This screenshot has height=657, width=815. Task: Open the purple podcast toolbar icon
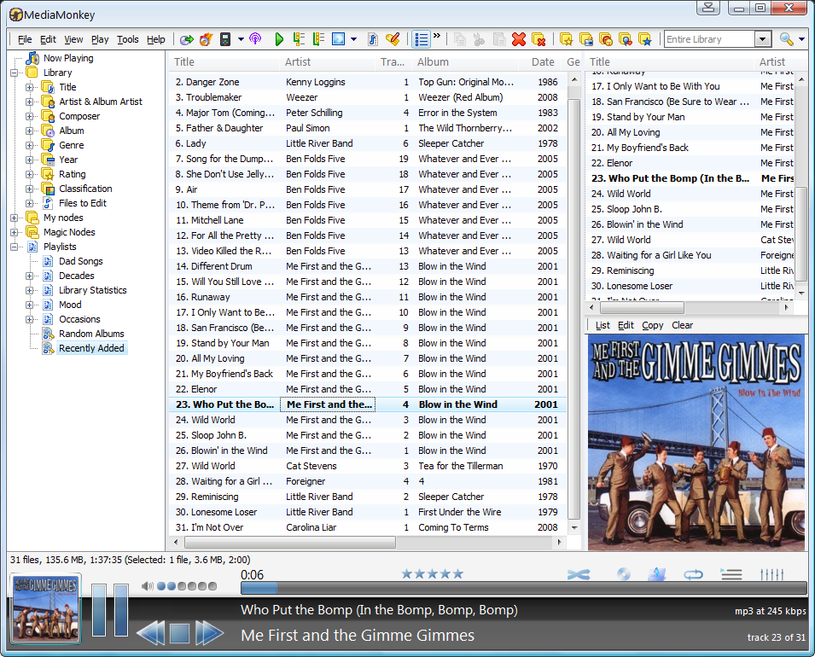pos(255,39)
